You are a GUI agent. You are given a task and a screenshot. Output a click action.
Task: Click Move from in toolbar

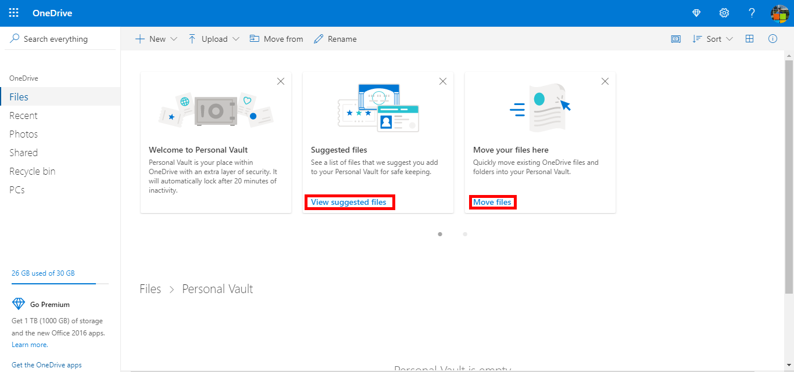pyautogui.click(x=276, y=39)
